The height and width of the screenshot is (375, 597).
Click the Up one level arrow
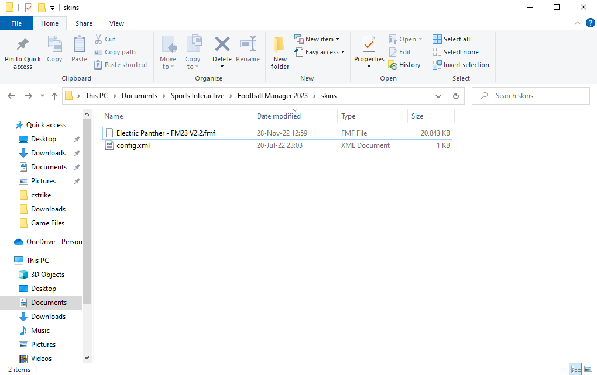[x=54, y=96]
